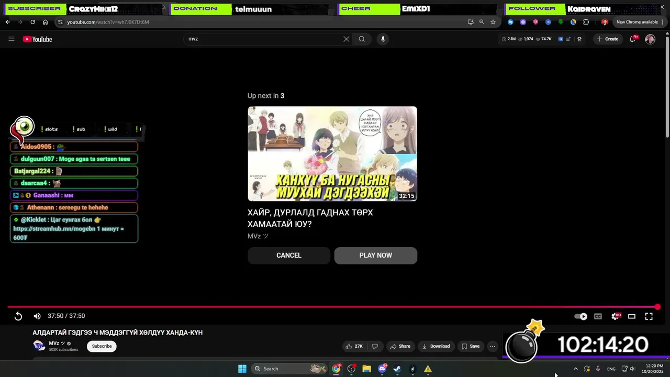Reload the page

coord(32,22)
